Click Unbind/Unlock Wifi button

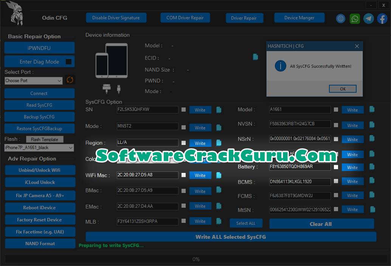[40, 170]
